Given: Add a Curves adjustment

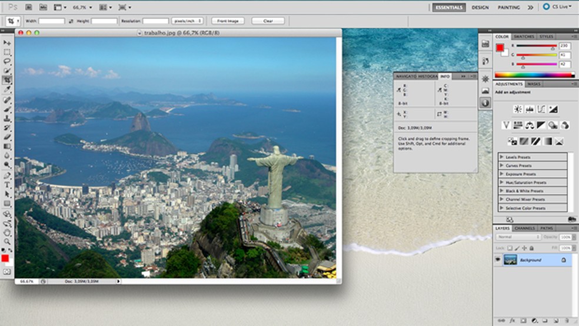Looking at the screenshot, I should [x=541, y=109].
